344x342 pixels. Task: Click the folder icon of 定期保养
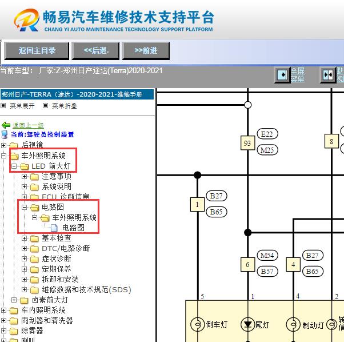pos(34,269)
